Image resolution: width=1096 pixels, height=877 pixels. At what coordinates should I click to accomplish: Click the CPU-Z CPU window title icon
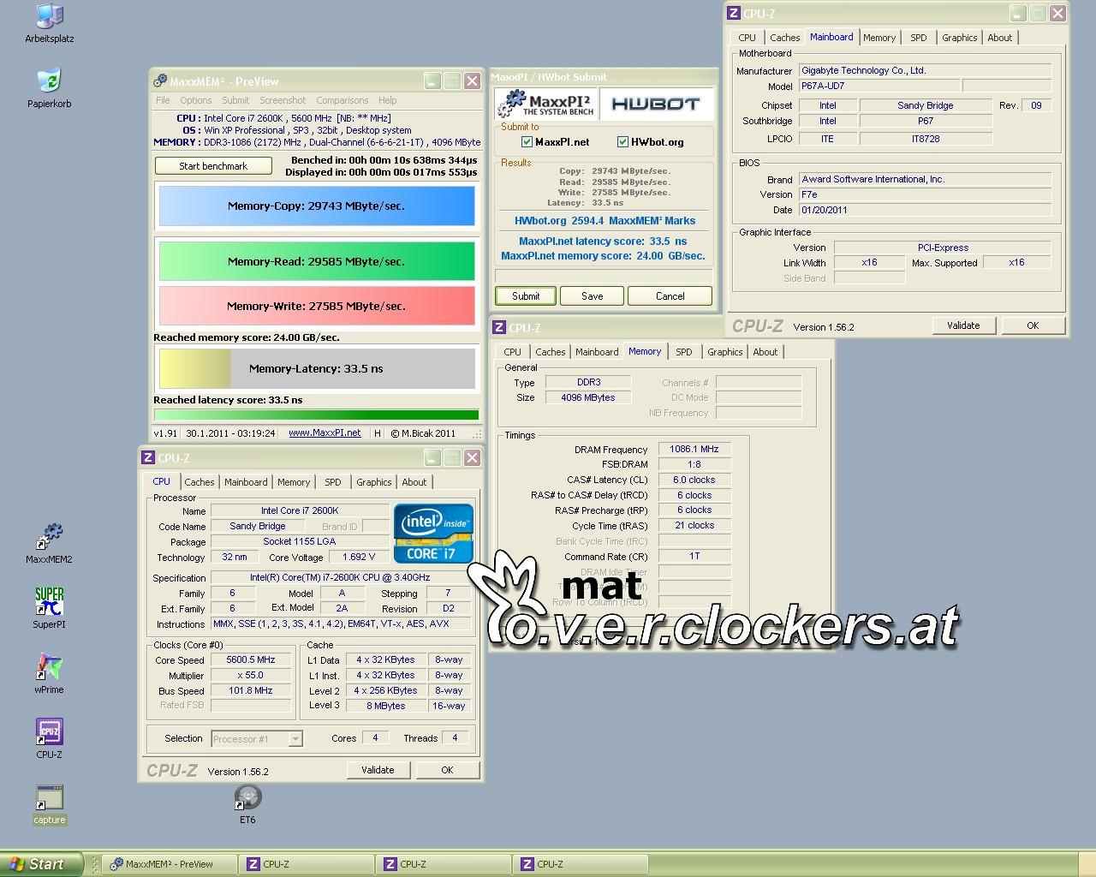(148, 458)
